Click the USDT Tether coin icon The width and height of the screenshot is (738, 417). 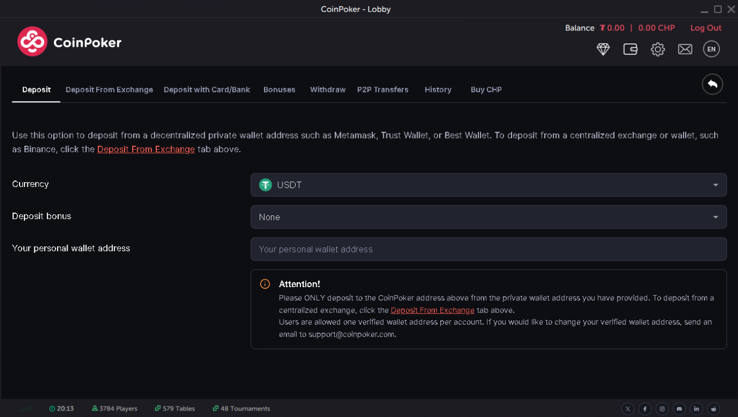point(266,185)
